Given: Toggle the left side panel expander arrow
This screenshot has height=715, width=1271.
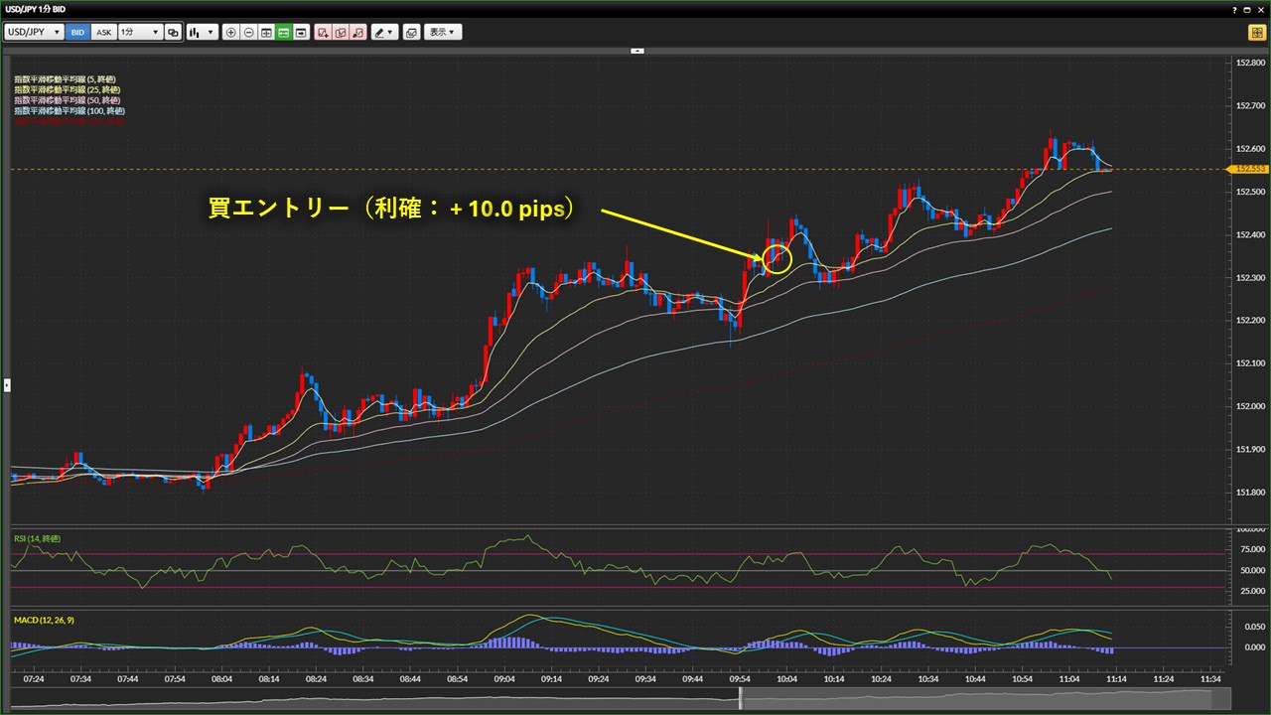Looking at the screenshot, I should coord(7,384).
